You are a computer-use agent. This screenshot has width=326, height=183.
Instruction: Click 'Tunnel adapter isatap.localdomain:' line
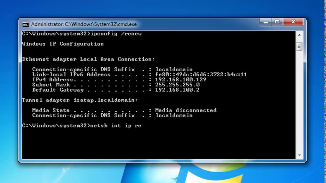80,100
